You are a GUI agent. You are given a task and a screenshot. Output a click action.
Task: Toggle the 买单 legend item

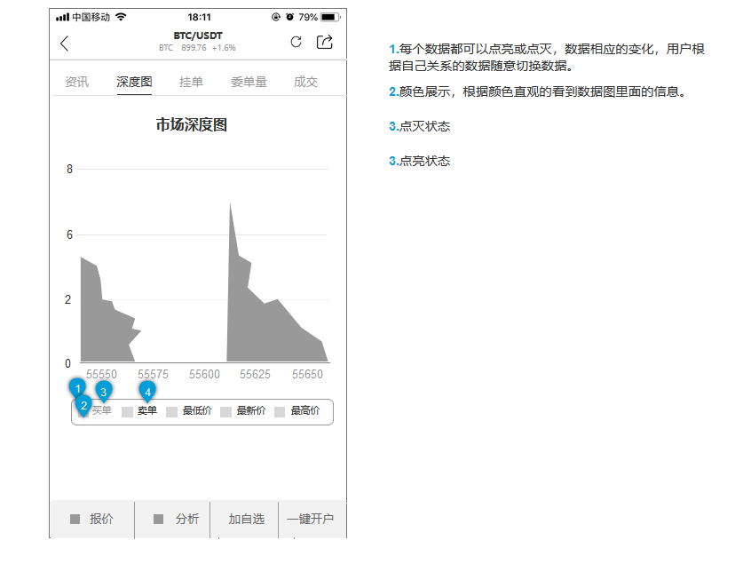(101, 410)
